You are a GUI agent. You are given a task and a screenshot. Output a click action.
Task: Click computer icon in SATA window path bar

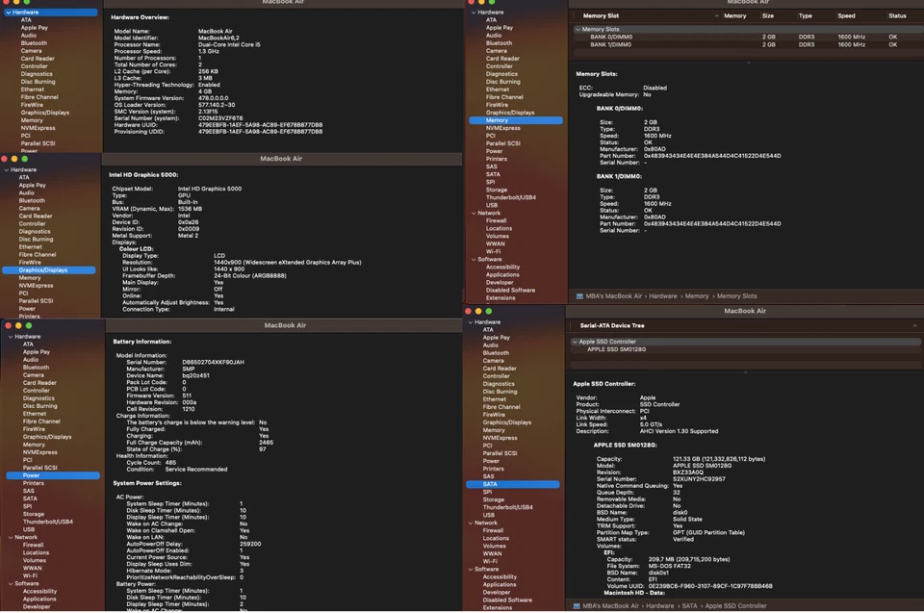coord(577,606)
